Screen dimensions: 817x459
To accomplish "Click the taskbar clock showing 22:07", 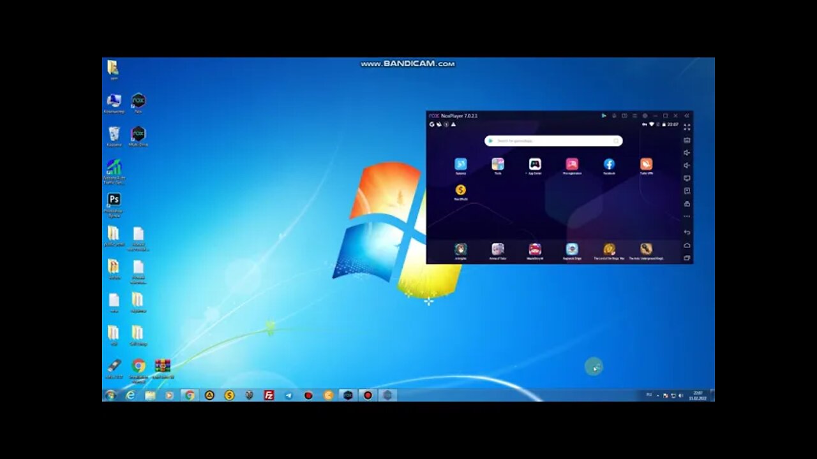I will pos(698,395).
